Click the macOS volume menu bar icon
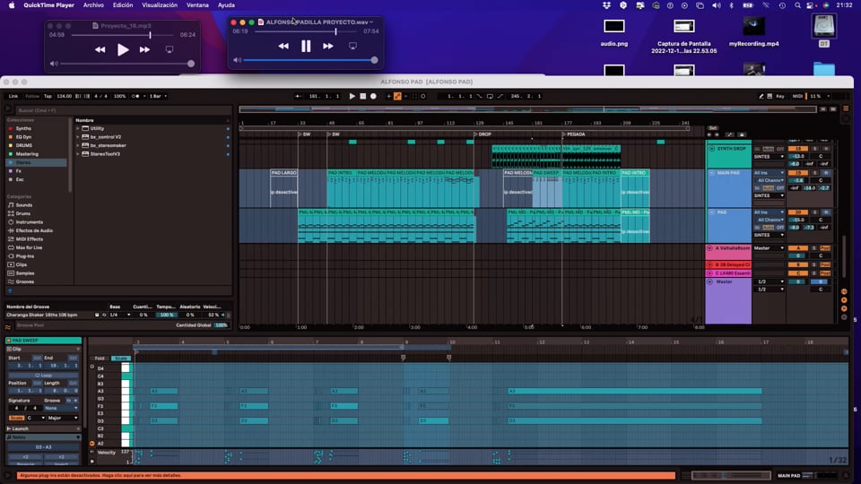 [717, 5]
